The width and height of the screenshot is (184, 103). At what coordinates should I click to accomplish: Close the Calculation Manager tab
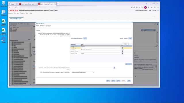pyautogui.click(x=22, y=19)
